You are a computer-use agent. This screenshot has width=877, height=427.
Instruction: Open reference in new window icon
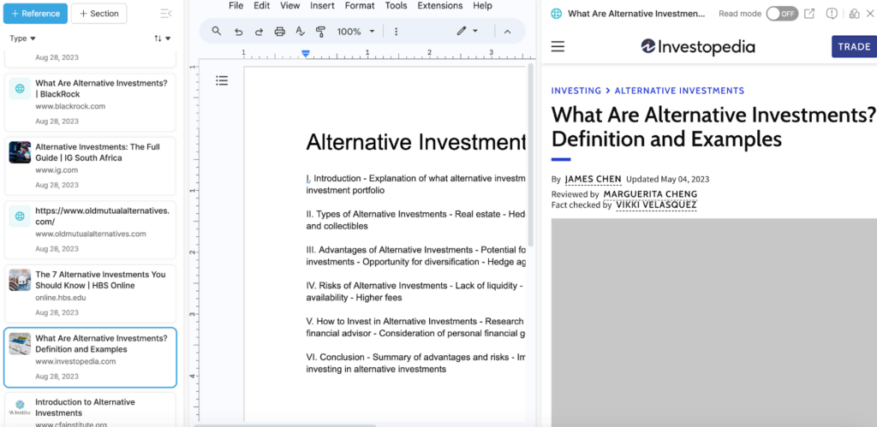(809, 14)
